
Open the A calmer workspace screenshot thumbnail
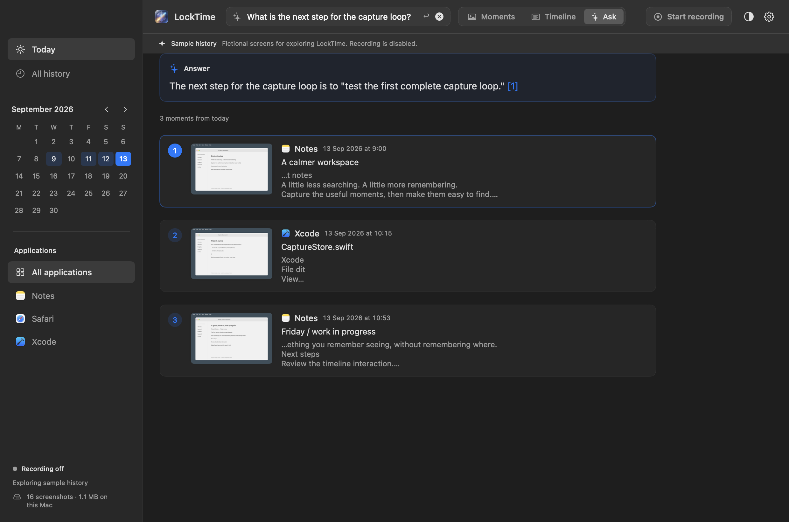pos(232,169)
